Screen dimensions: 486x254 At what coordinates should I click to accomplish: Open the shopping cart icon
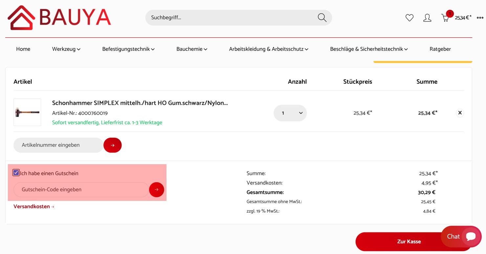[x=445, y=18]
